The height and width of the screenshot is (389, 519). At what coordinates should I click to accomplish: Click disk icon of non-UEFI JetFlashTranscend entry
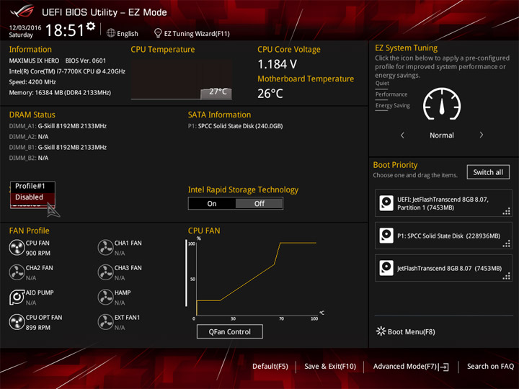click(386, 268)
